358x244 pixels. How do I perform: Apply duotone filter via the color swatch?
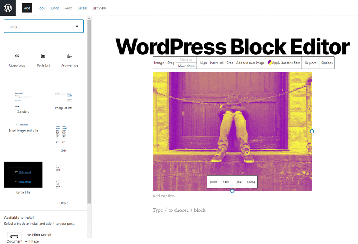269,63
